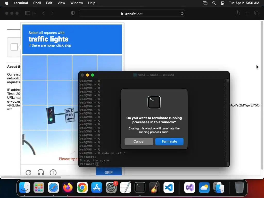Click the 'Sorry, try again.' line in Terminal
The image size is (264, 198).
(95, 160)
